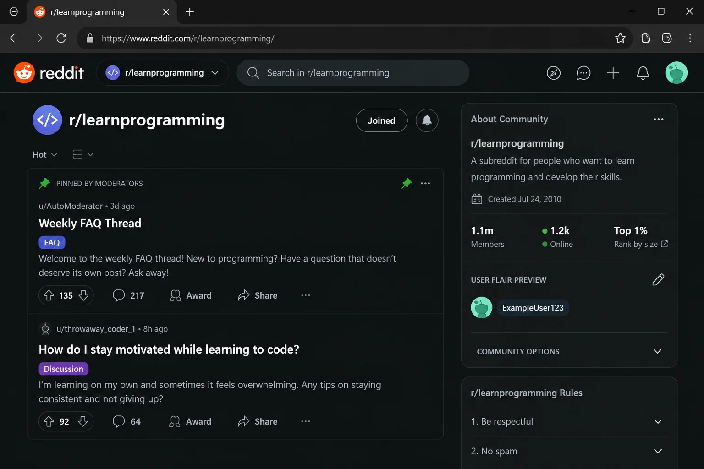Expand Community Options section
This screenshot has height=469, width=704.
click(x=569, y=351)
